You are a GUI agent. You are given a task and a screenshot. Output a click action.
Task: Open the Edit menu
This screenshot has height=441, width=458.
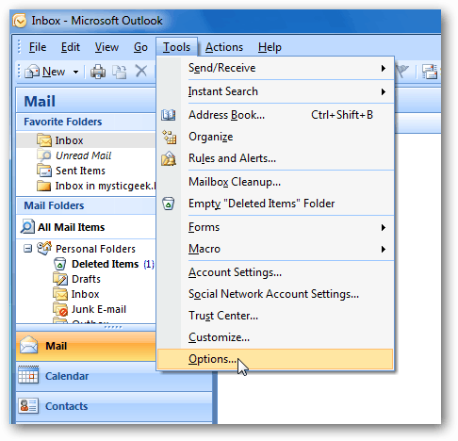coord(71,47)
